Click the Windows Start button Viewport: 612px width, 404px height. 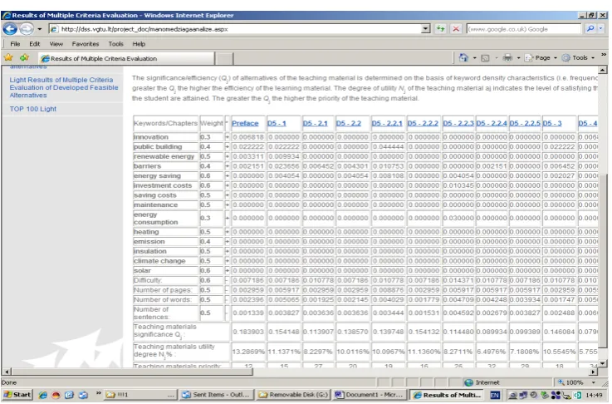(17, 395)
